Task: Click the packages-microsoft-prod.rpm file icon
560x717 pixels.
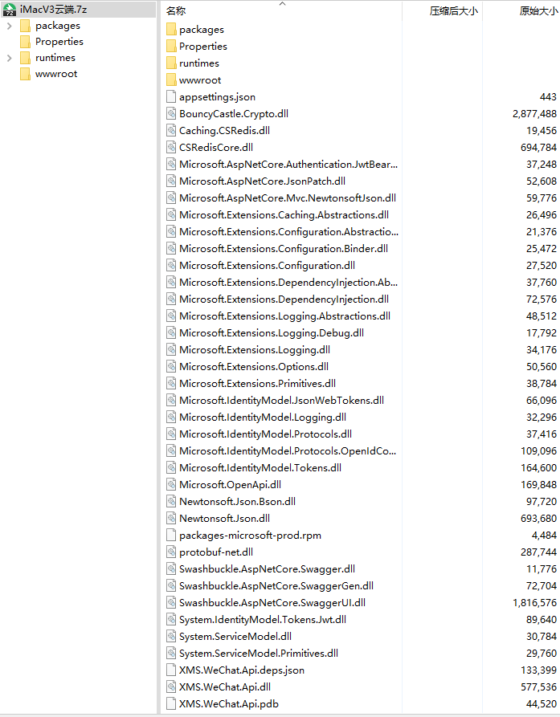Action: [x=171, y=536]
